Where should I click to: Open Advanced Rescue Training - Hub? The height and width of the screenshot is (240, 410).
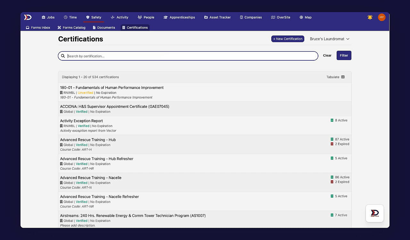pyautogui.click(x=88, y=140)
